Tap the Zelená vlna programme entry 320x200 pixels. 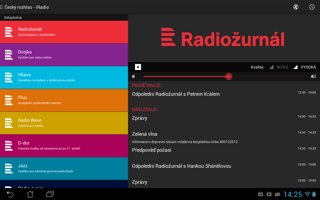point(144,134)
